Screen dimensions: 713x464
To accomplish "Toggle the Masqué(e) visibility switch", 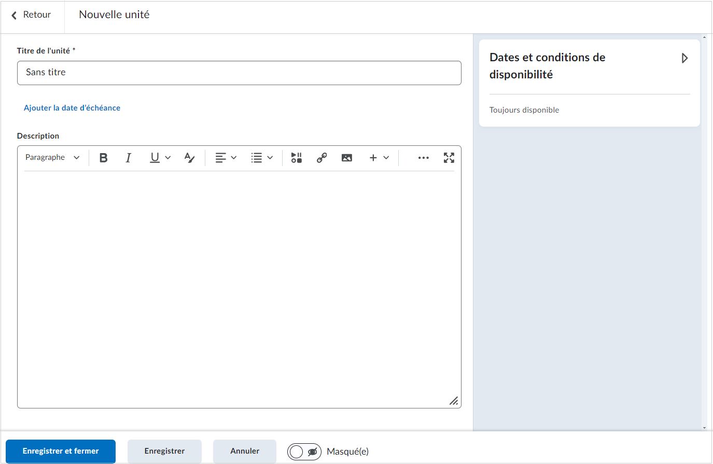I will click(304, 452).
